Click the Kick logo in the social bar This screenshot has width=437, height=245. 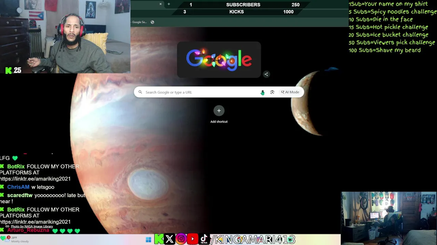coord(159,239)
